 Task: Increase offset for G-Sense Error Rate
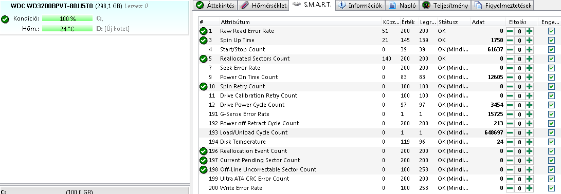529,114
